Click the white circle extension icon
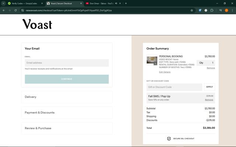Viewport: 236px width, 147px height. (x=206, y=10)
